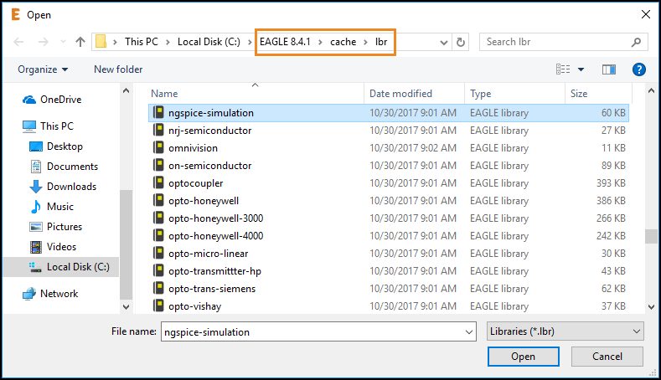Toggle the preview pane

[608, 69]
